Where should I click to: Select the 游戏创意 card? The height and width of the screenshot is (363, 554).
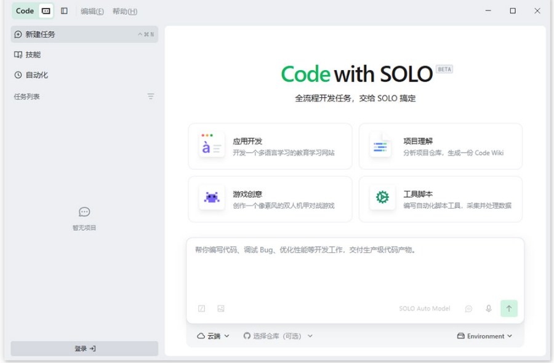[x=270, y=199]
